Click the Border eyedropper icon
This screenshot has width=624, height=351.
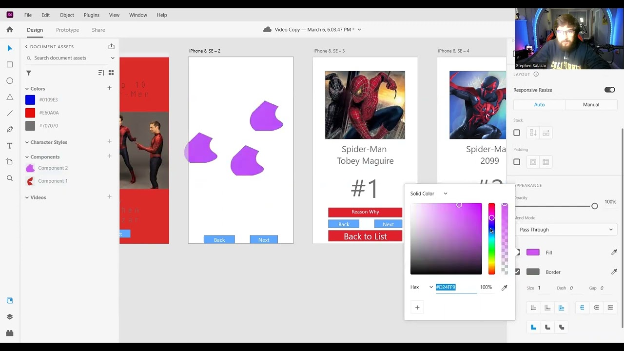614,272
